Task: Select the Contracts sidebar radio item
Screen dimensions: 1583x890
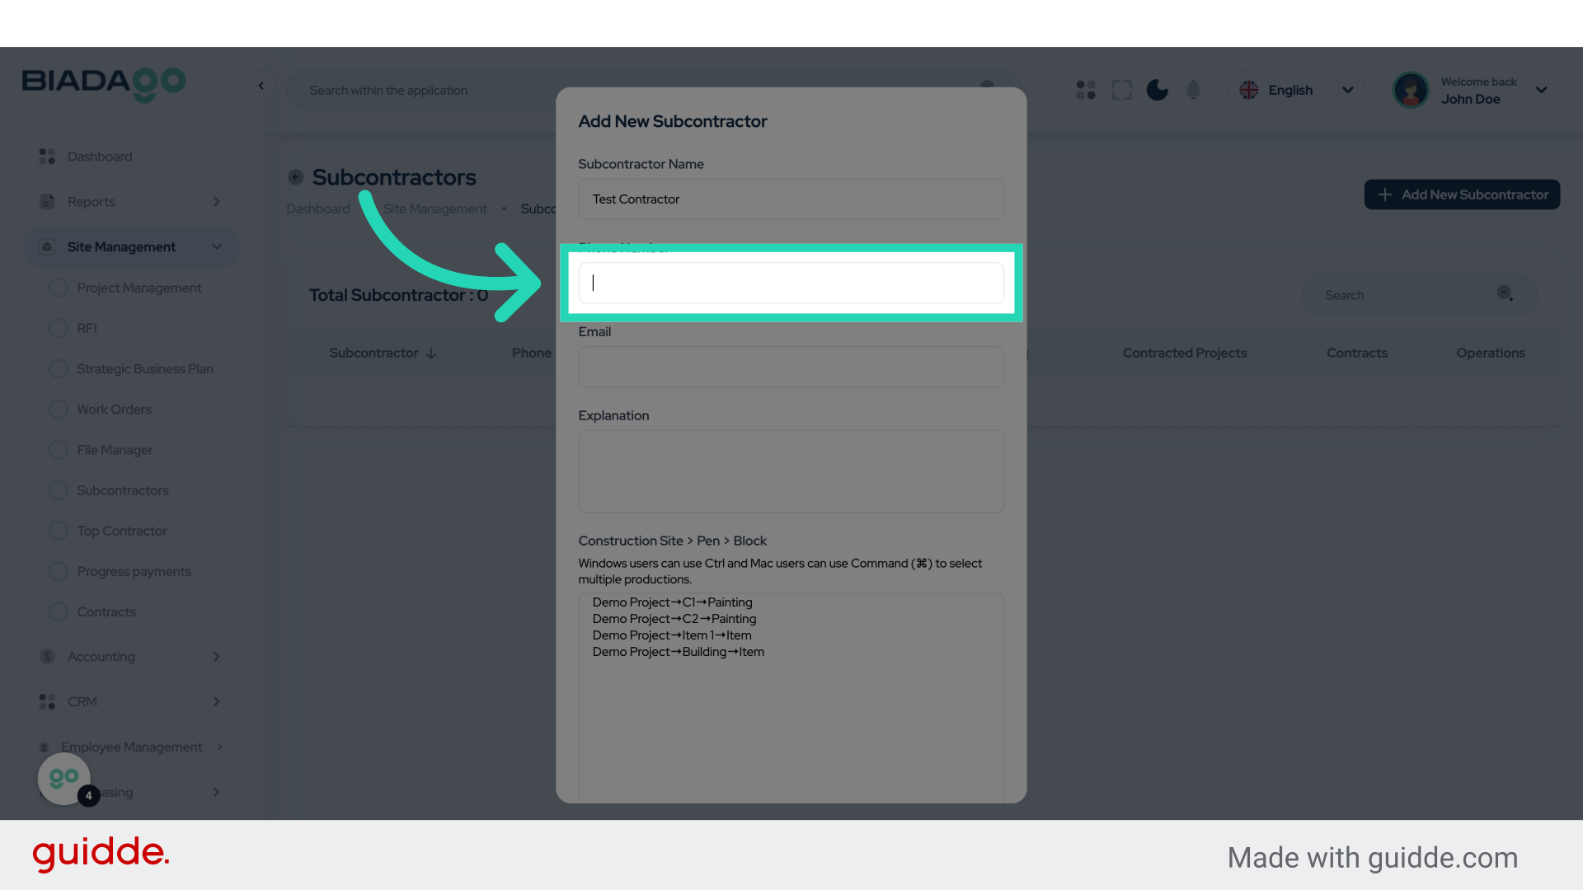Action: tap(59, 612)
